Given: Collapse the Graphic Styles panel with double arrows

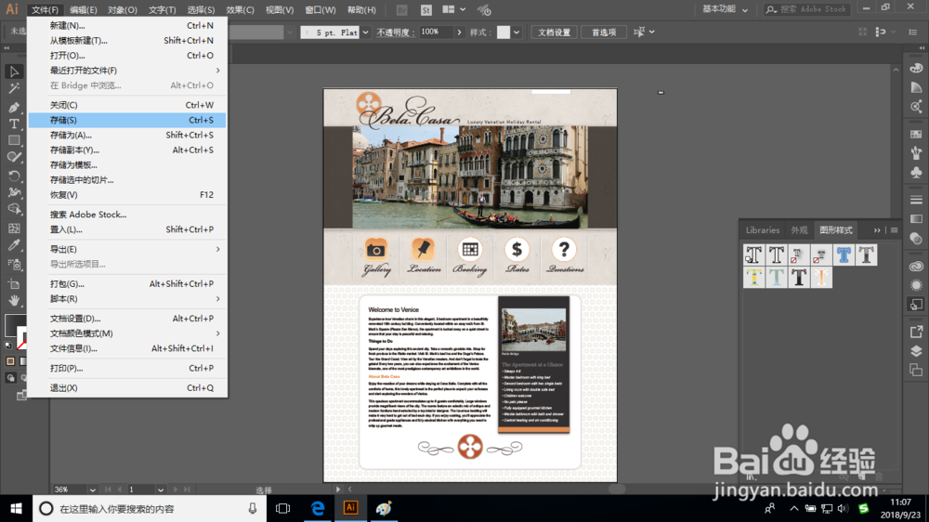Looking at the screenshot, I should (877, 230).
